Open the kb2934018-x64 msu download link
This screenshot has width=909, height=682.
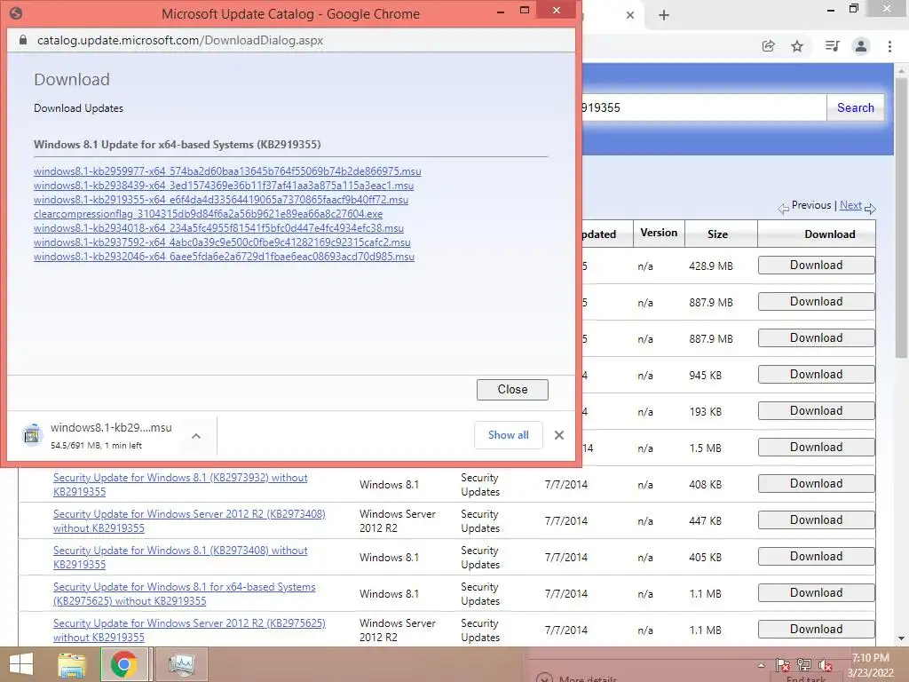[x=218, y=228]
